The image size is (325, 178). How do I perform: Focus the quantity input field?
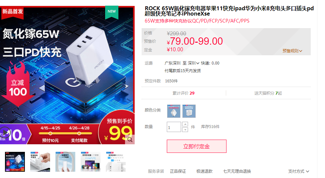(x=174, y=127)
